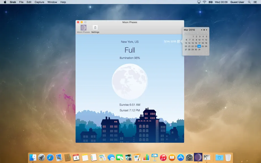Open iTunes from the Dock
The width and height of the screenshot is (261, 163).
163,157
